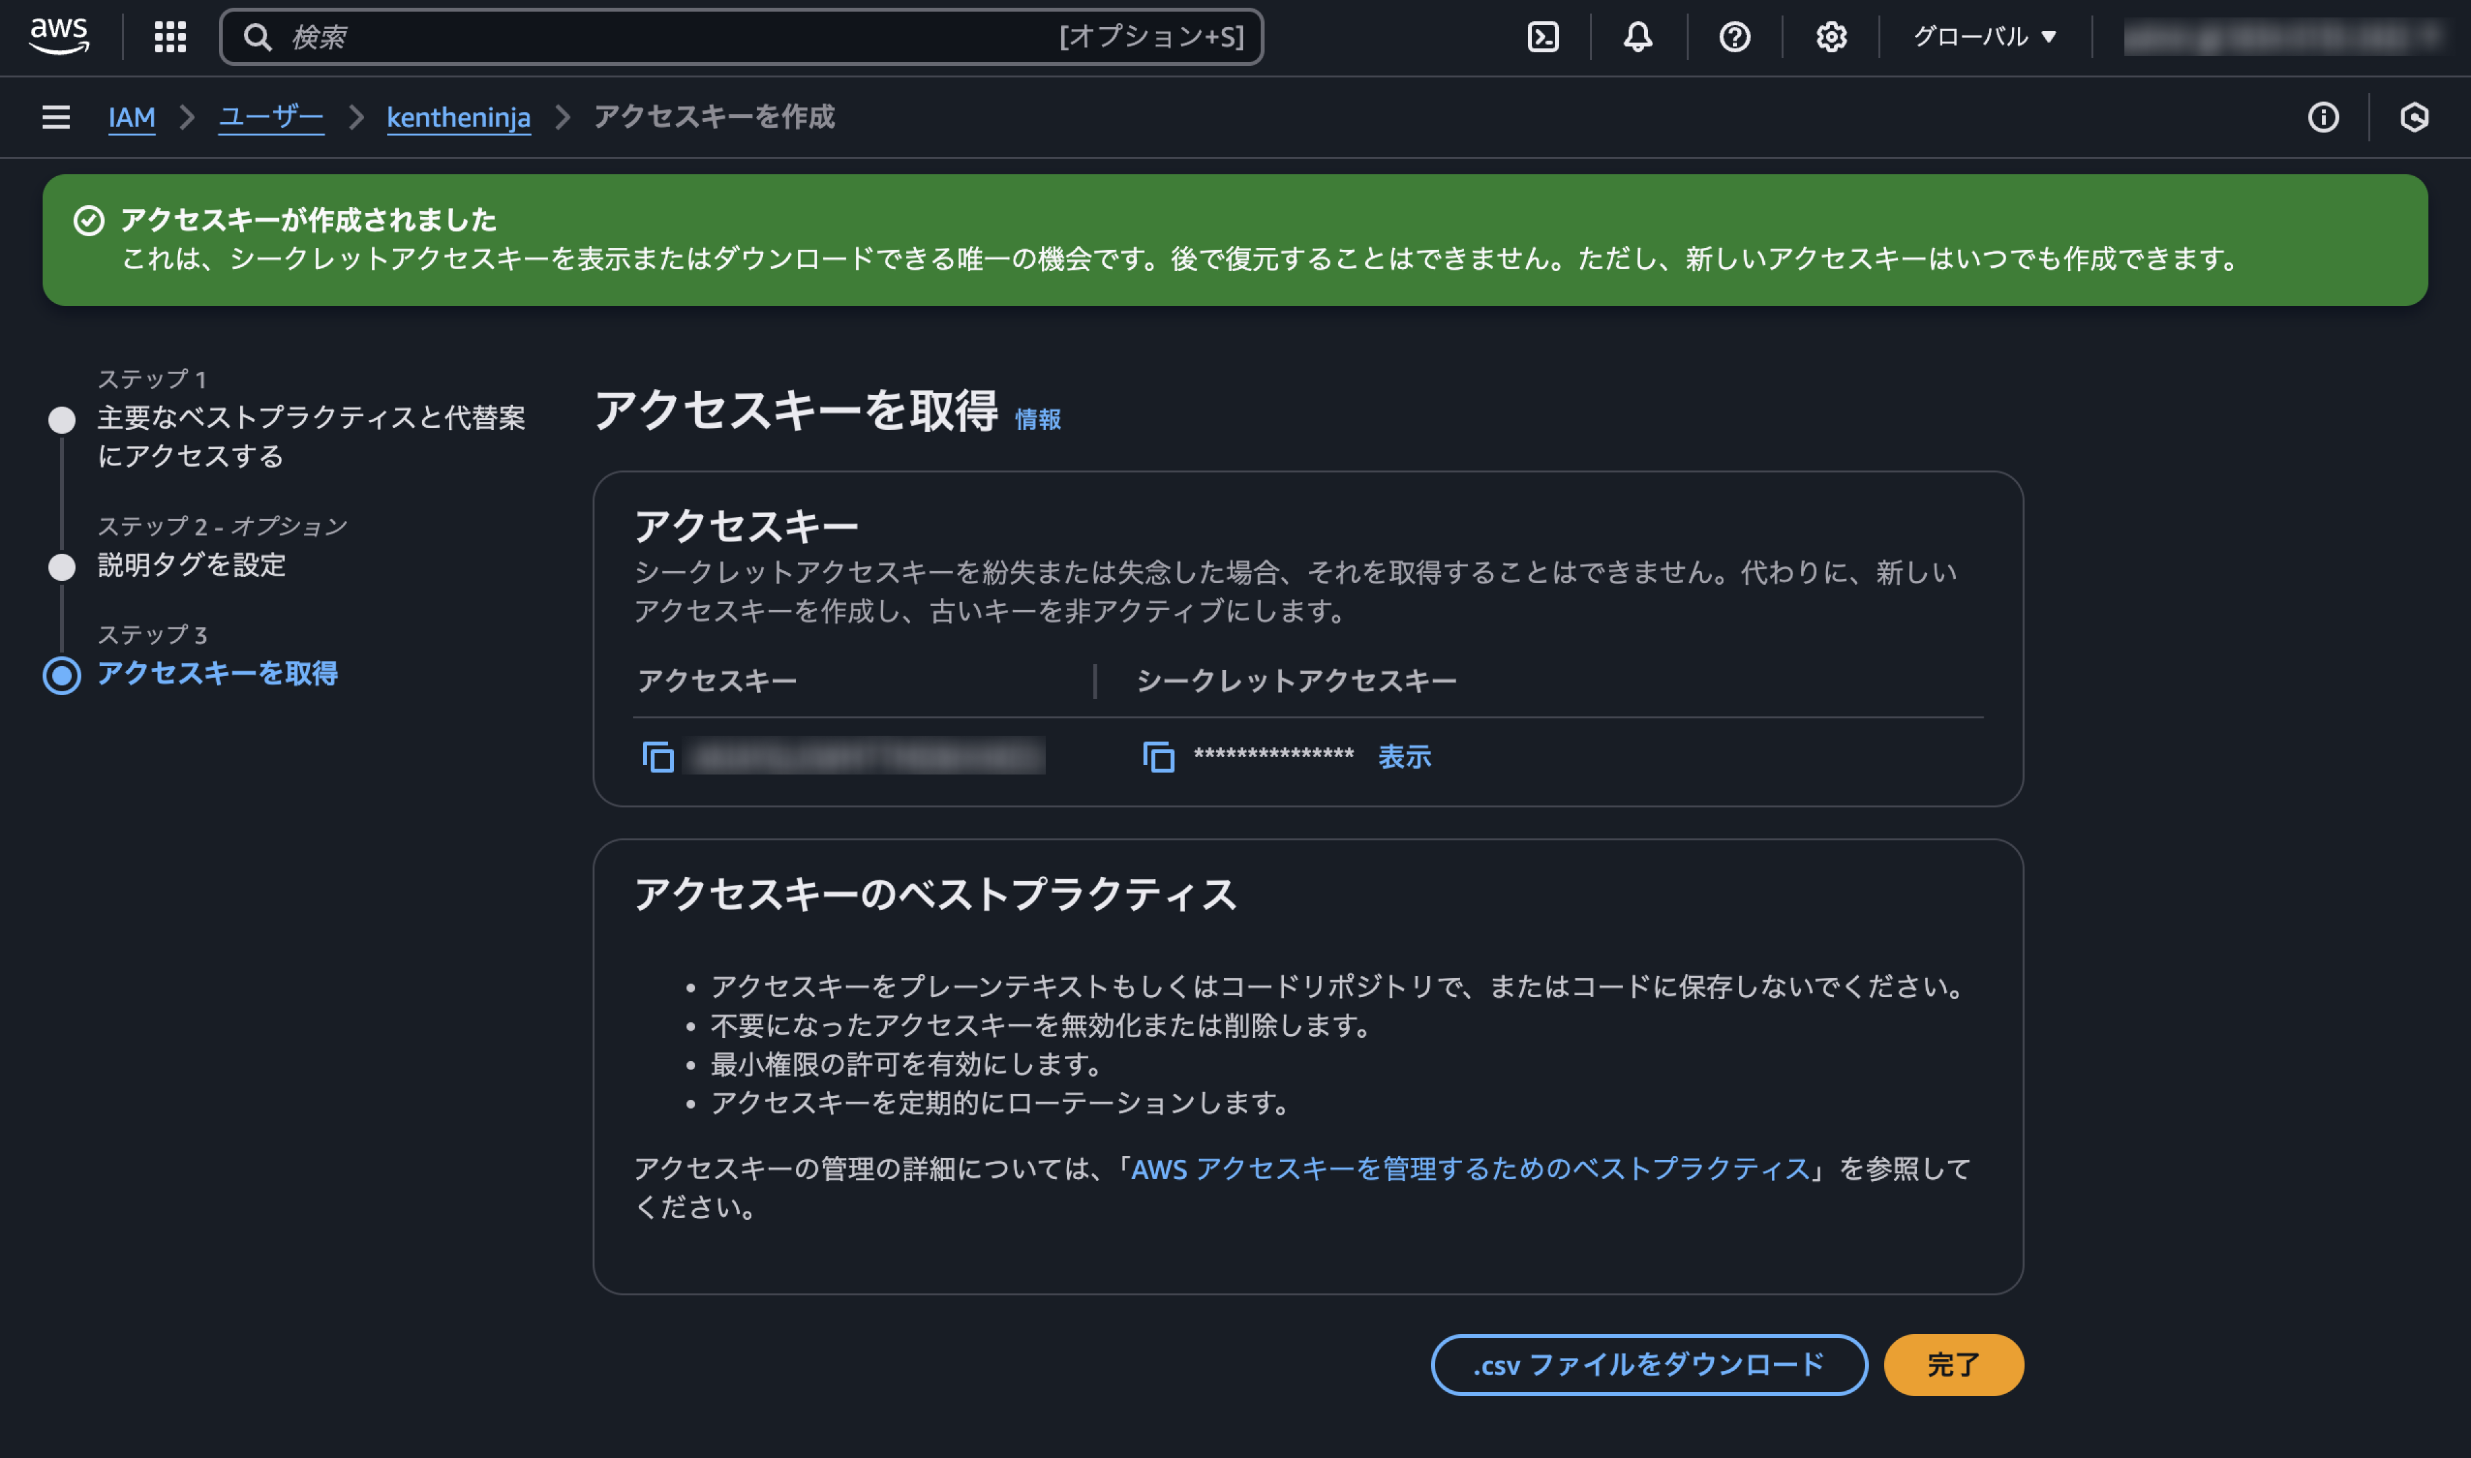The image size is (2471, 1458).
Task: Open the settings gear icon
Action: 1829,37
